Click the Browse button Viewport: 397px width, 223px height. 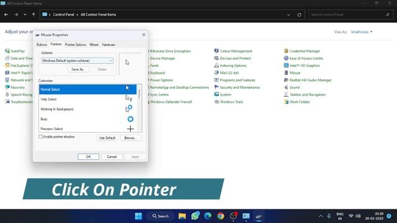pyautogui.click(x=131, y=138)
